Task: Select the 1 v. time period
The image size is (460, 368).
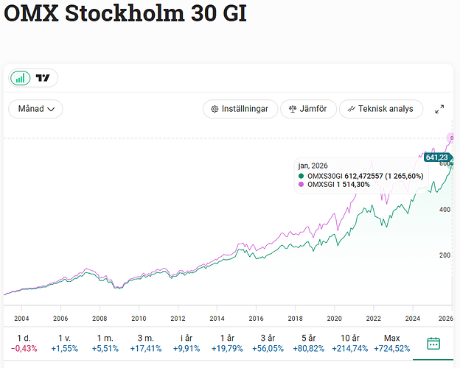Action: [63, 343]
